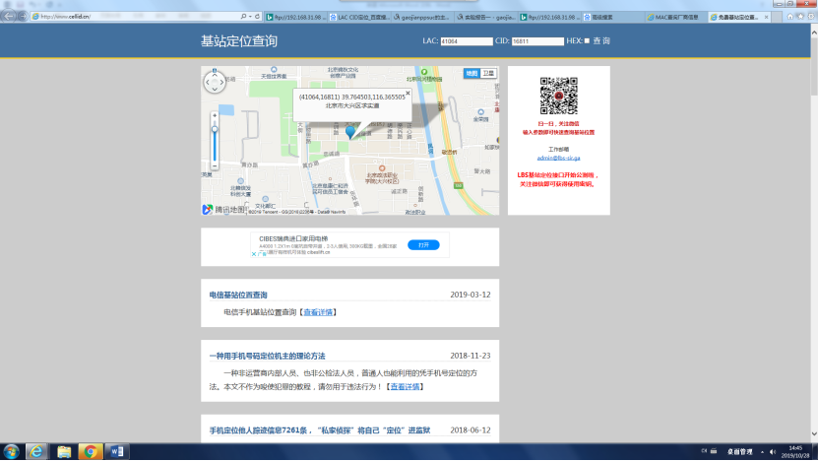Open 手机定位他人踪迹信息7261条 article title
The width and height of the screenshot is (818, 461).
pyautogui.click(x=320, y=430)
